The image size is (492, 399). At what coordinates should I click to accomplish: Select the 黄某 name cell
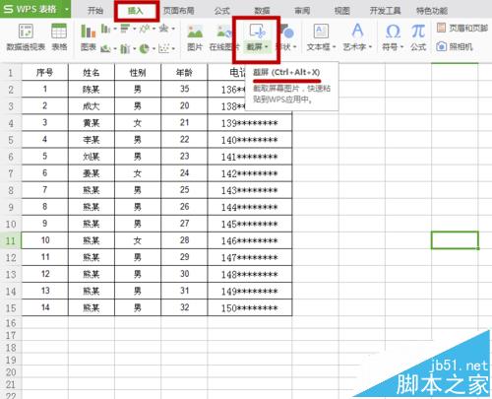pos(92,123)
